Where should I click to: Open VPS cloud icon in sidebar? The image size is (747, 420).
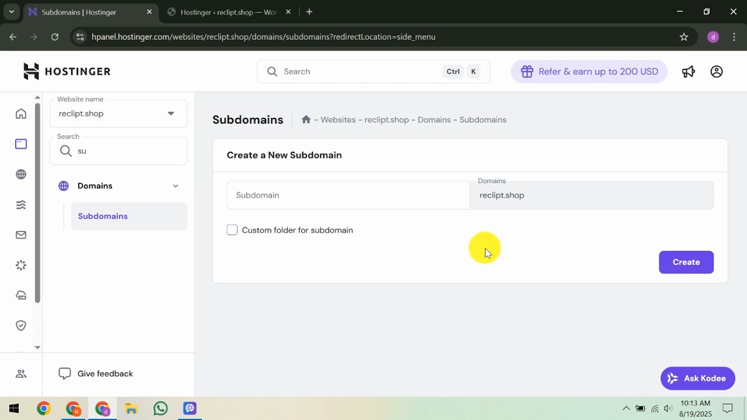pyautogui.click(x=21, y=296)
